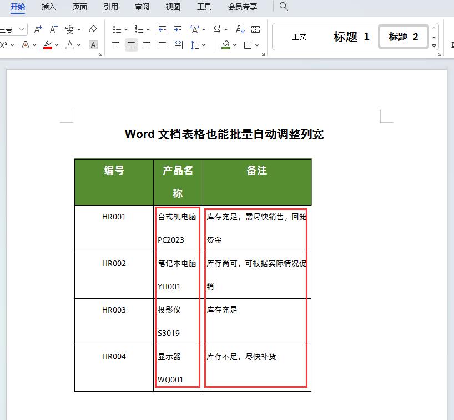Increase font size with the A+ icon
The width and height of the screenshot is (454, 420).
(x=38, y=29)
